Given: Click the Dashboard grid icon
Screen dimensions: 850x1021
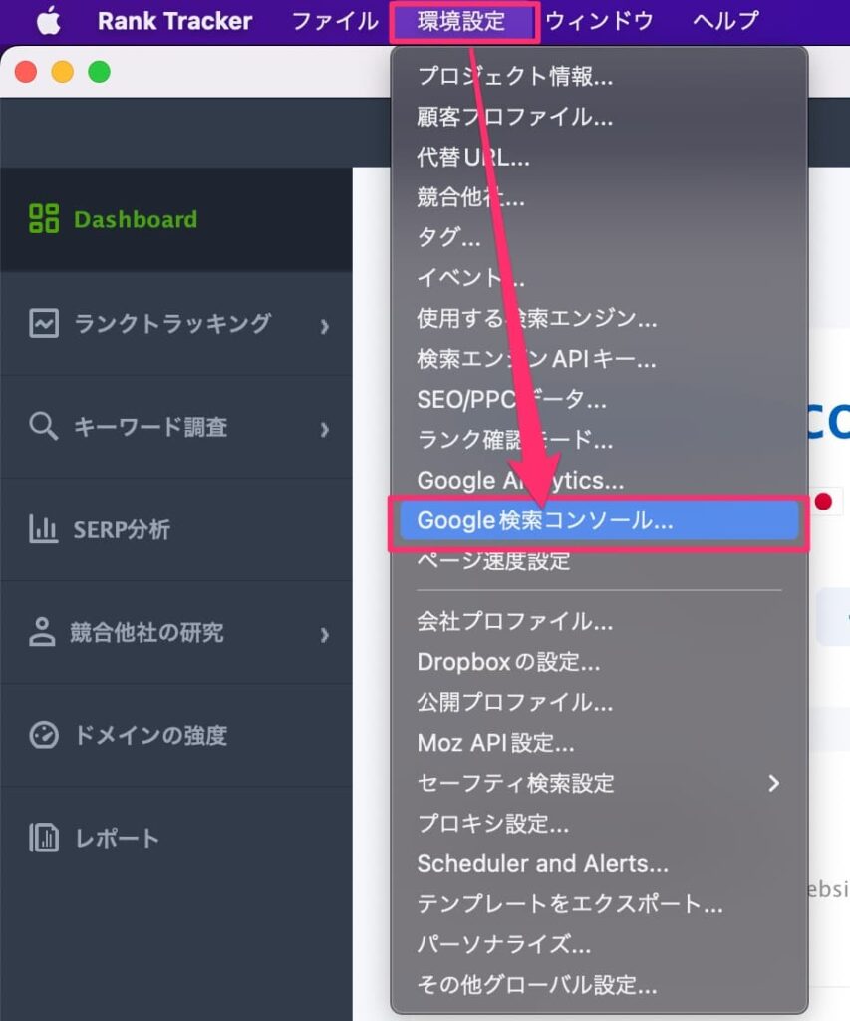Looking at the screenshot, I should 44,218.
